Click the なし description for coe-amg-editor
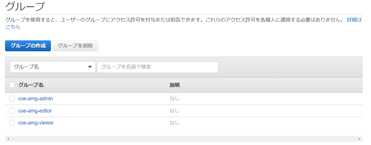This screenshot has height=145, width=371. (175, 111)
